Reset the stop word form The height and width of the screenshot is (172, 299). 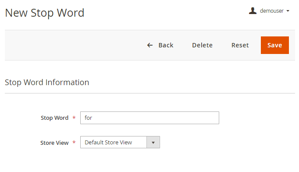(240, 45)
